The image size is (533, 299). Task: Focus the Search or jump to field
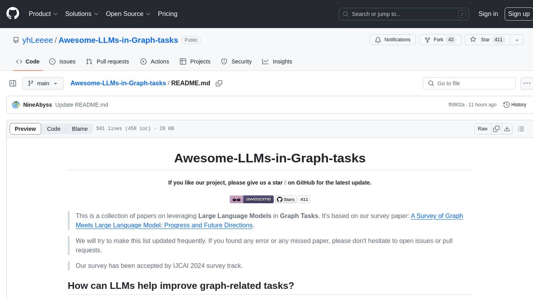[404, 14]
